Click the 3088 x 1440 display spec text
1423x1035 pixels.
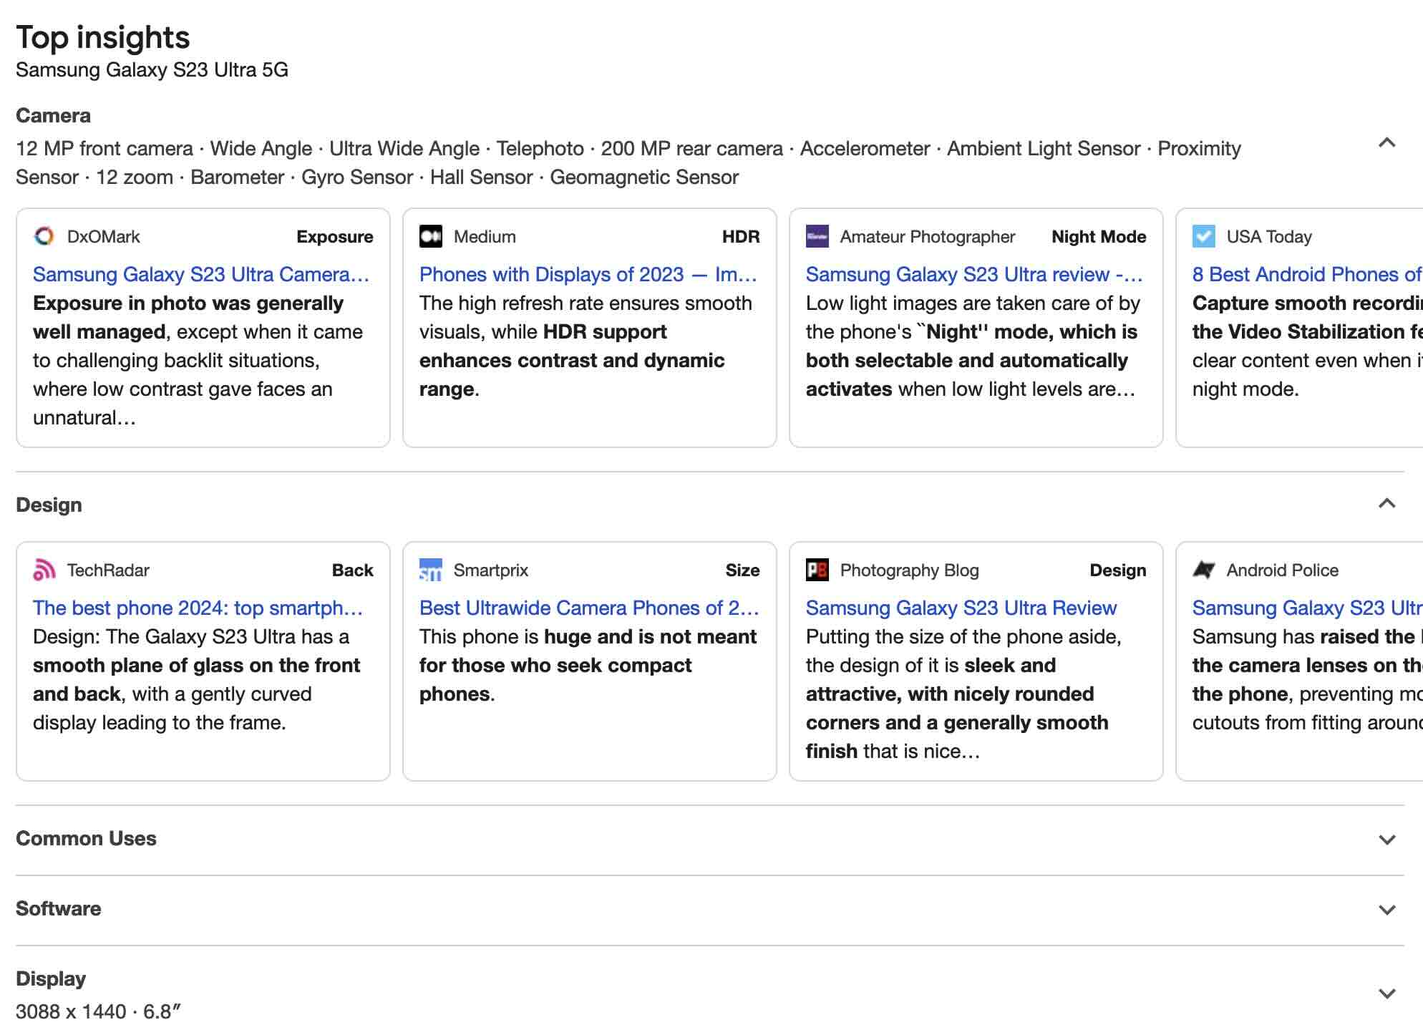(x=71, y=1011)
